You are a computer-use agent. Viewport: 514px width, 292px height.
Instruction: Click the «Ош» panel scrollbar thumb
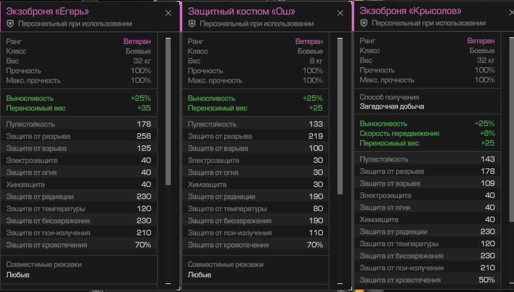(x=340, y=115)
